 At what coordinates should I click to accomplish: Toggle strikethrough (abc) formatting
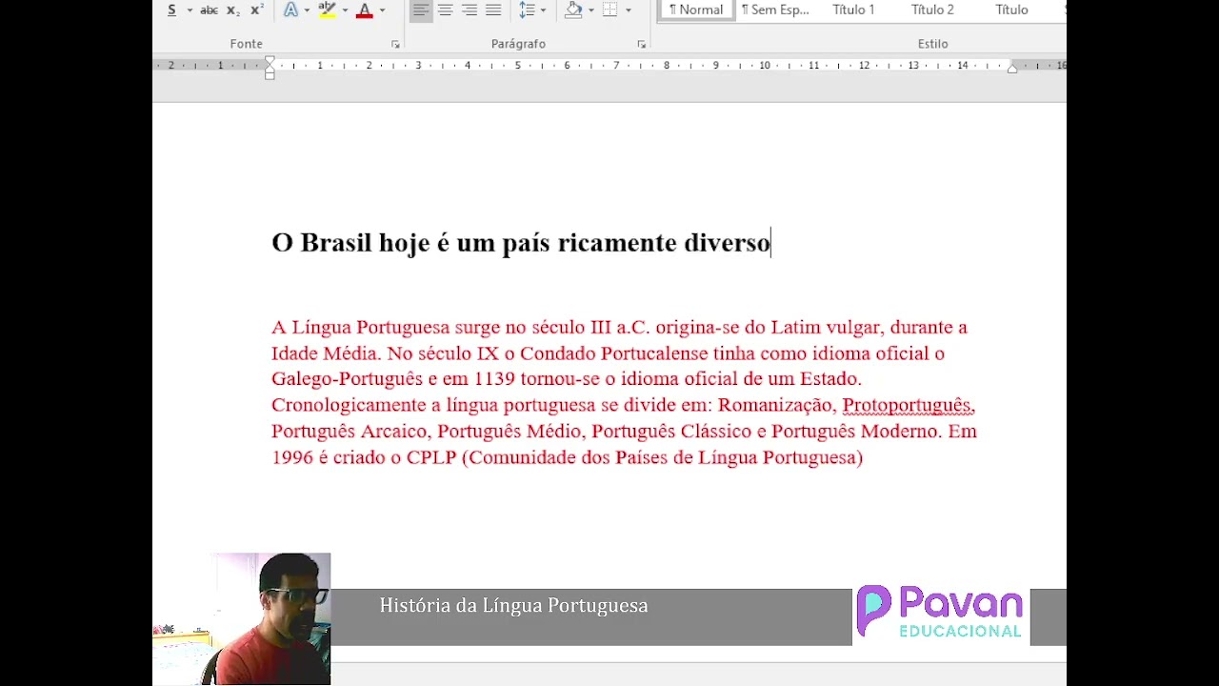coord(209,10)
